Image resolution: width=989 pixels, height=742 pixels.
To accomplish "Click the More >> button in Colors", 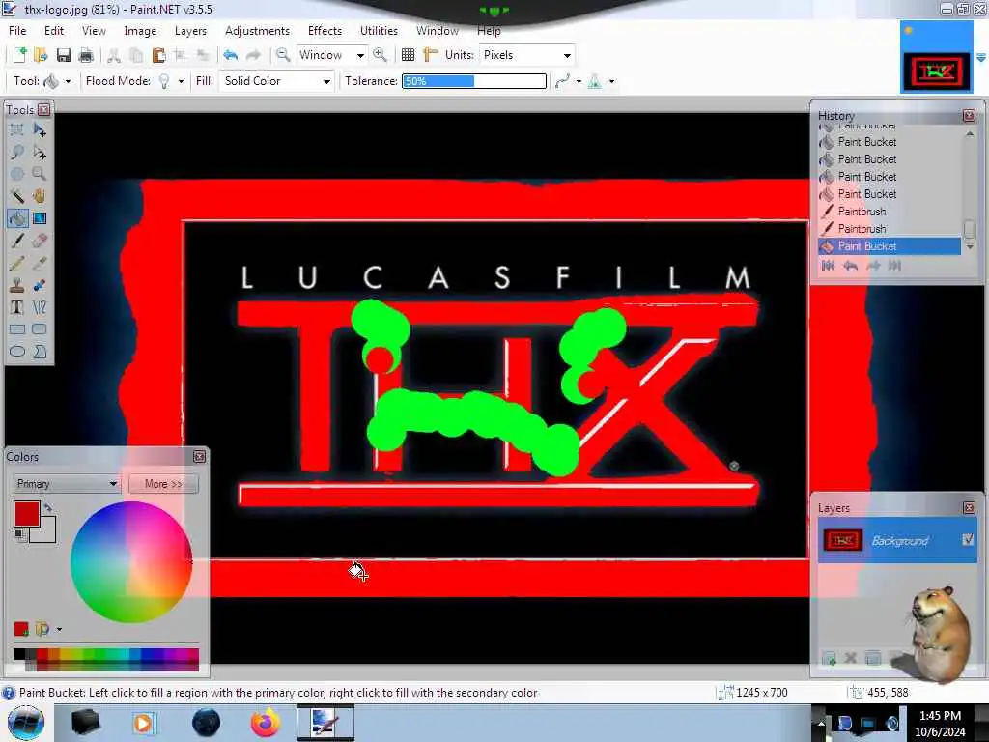I will tap(163, 484).
